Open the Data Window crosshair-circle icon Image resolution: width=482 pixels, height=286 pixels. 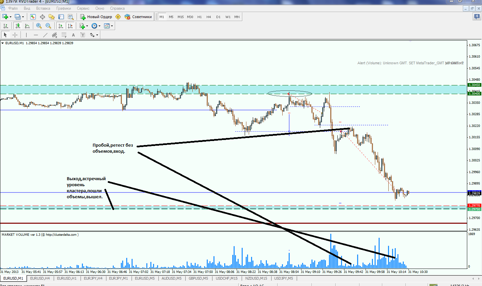tap(42, 17)
